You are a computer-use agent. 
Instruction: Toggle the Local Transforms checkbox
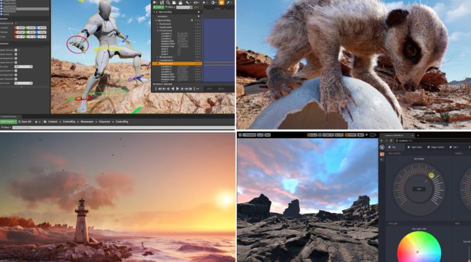click(x=16, y=79)
